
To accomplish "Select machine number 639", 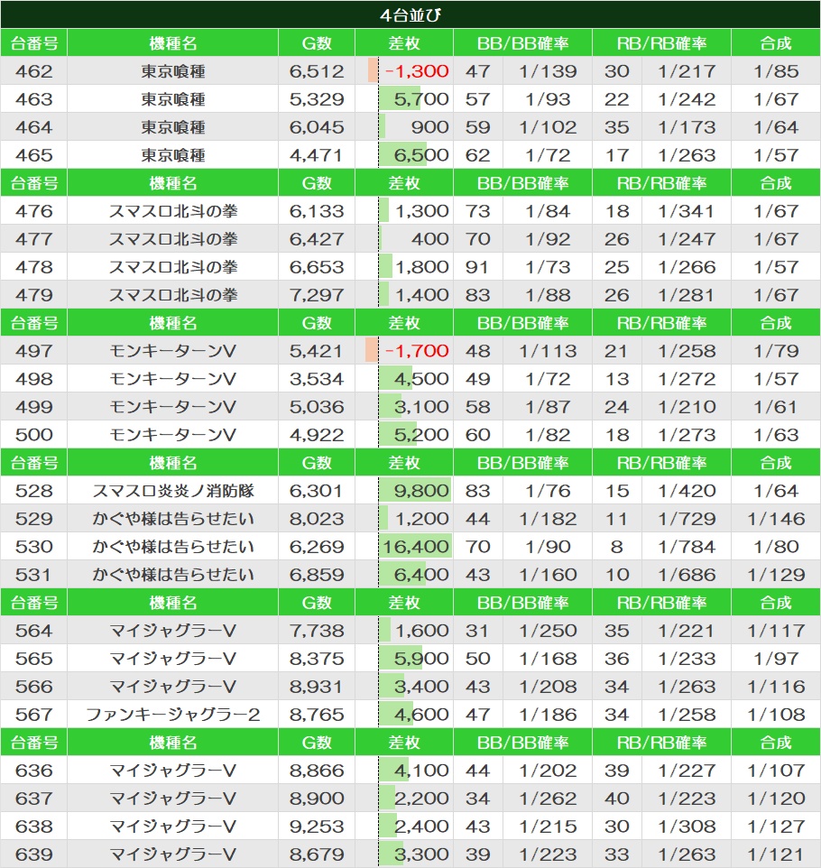I will pyautogui.click(x=33, y=854).
